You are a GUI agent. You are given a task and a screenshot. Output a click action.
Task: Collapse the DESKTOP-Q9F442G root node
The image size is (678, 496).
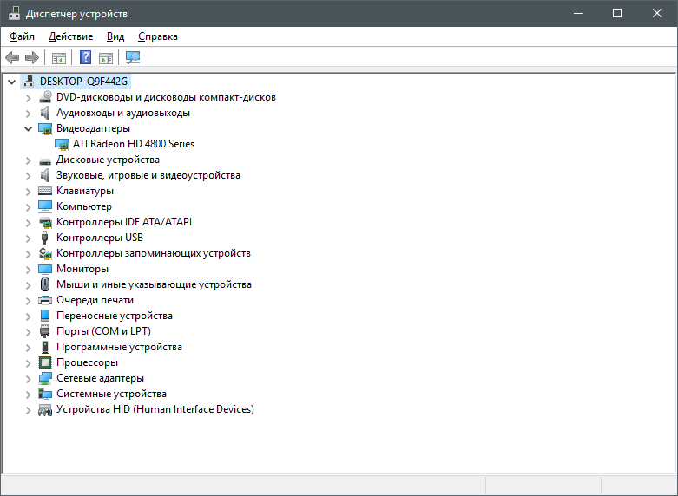11,82
